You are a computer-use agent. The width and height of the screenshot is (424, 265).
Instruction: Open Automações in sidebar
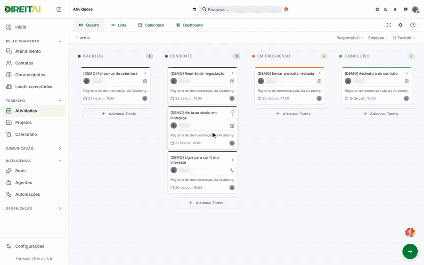point(34,194)
